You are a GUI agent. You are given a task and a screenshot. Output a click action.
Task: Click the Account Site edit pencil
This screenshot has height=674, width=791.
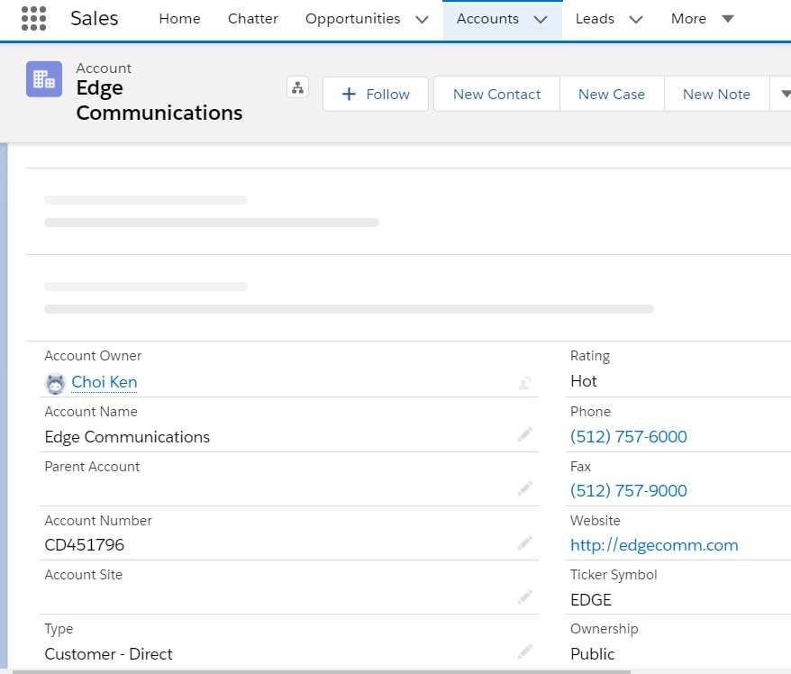[x=524, y=597]
